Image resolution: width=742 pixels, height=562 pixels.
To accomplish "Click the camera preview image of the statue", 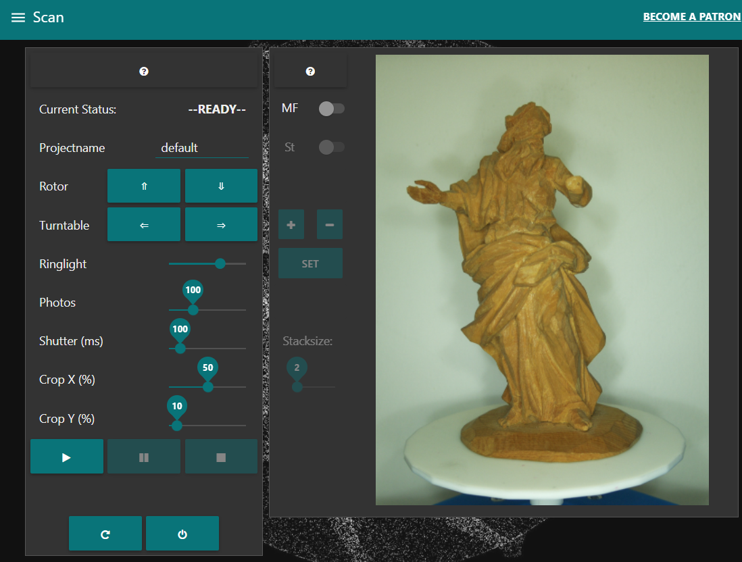I will pyautogui.click(x=542, y=280).
